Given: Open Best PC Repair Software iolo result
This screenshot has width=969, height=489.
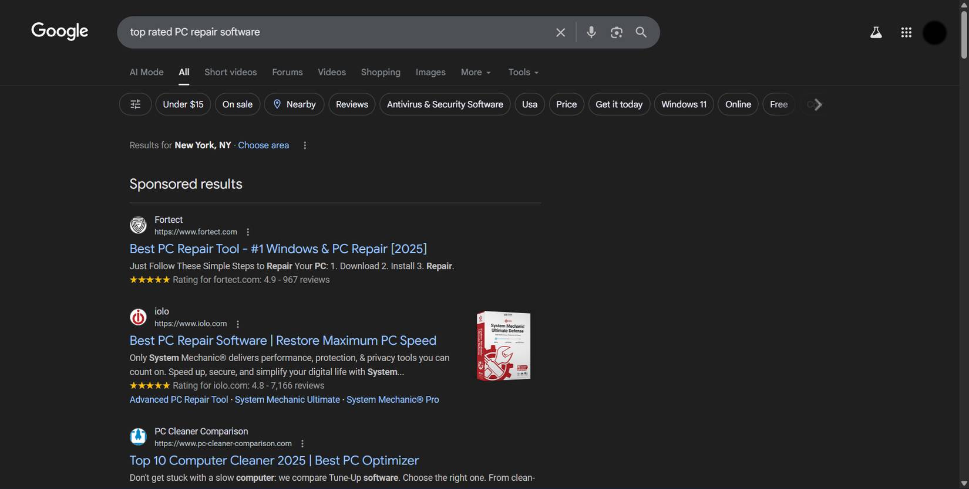Looking at the screenshot, I should [x=283, y=341].
